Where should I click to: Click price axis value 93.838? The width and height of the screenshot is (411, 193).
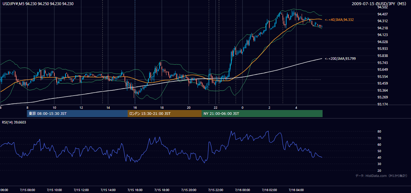click(x=382, y=56)
